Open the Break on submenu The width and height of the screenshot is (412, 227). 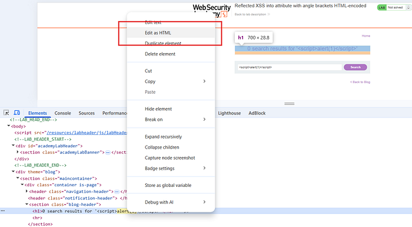pyautogui.click(x=171, y=119)
